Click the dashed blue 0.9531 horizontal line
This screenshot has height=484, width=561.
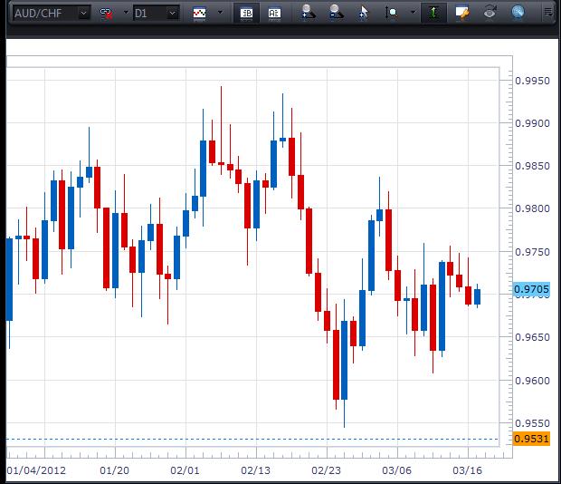252,439
